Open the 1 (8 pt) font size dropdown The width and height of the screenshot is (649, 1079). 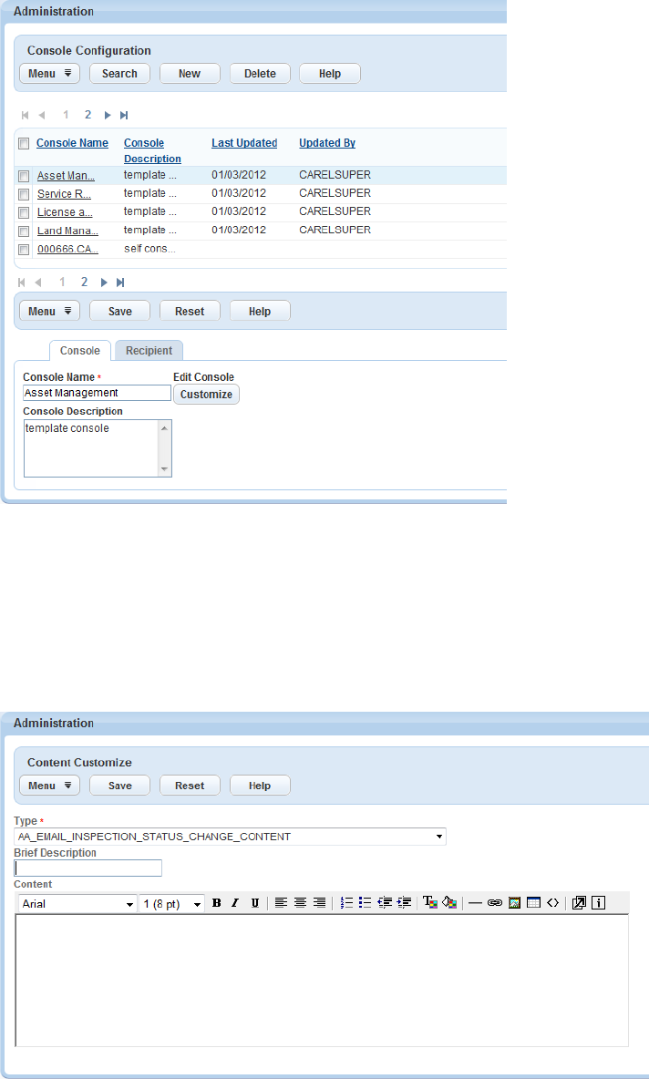(x=172, y=903)
